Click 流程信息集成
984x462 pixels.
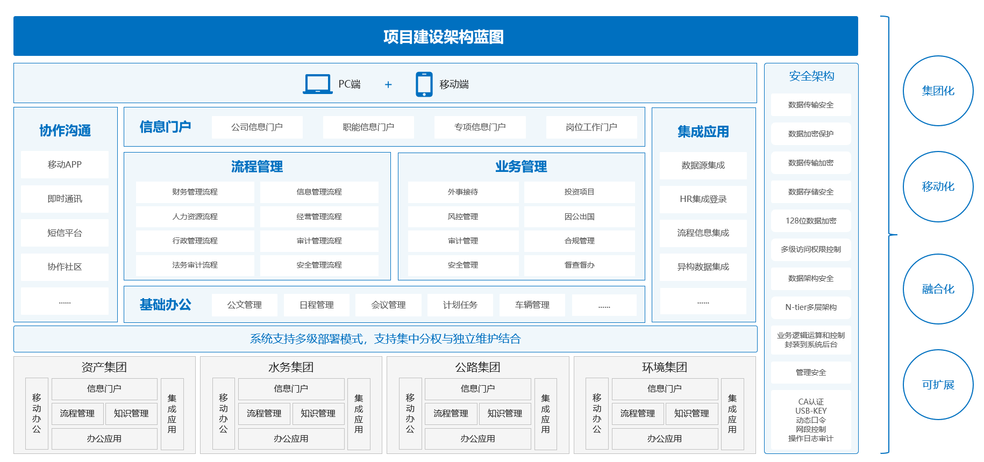703,233
